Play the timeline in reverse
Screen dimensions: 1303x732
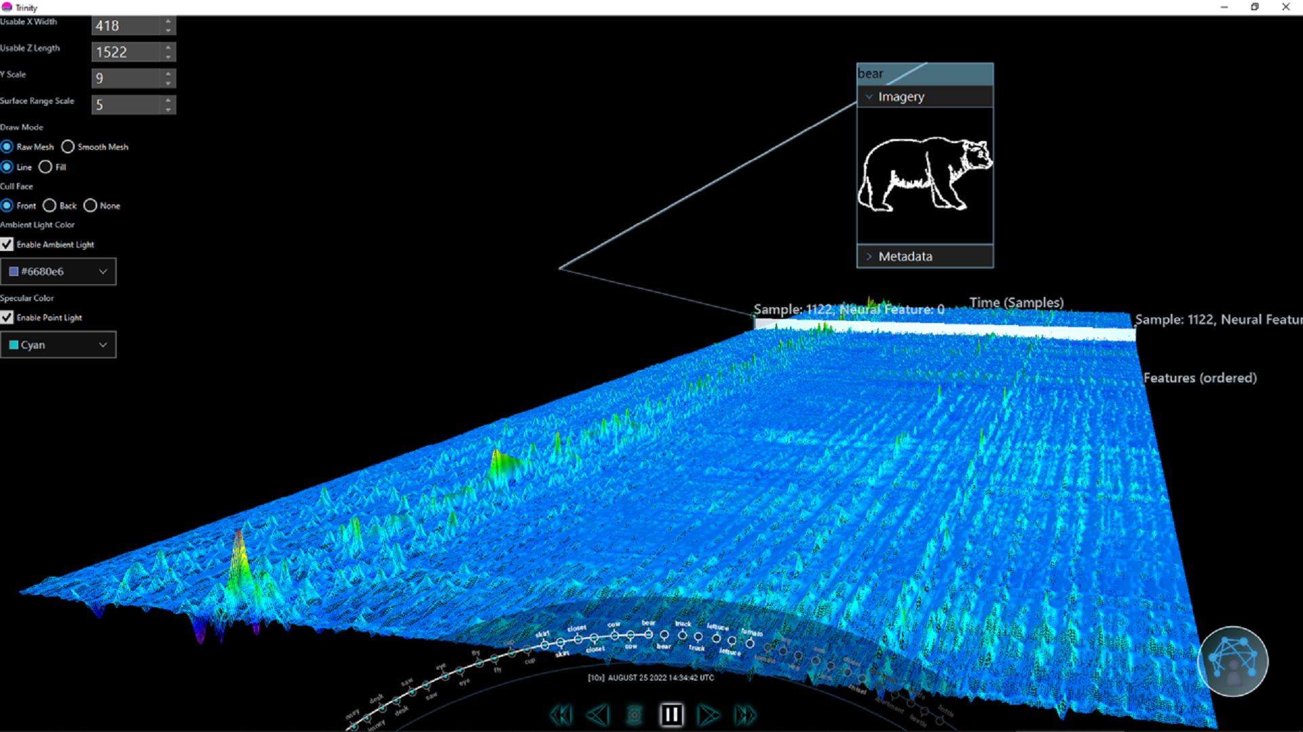click(598, 715)
